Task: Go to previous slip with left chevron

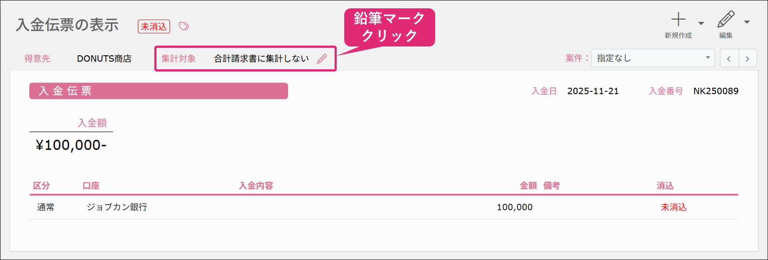Action: click(729, 58)
